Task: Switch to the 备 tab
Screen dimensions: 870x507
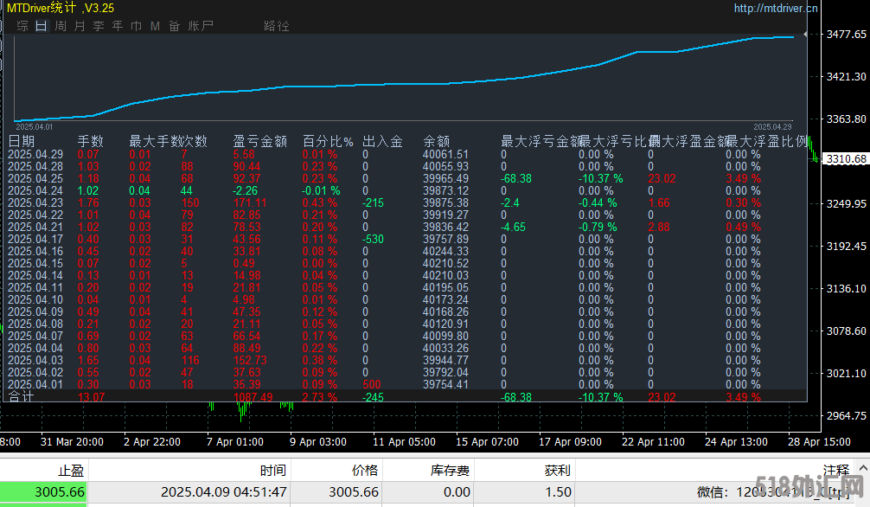Action: click(174, 26)
